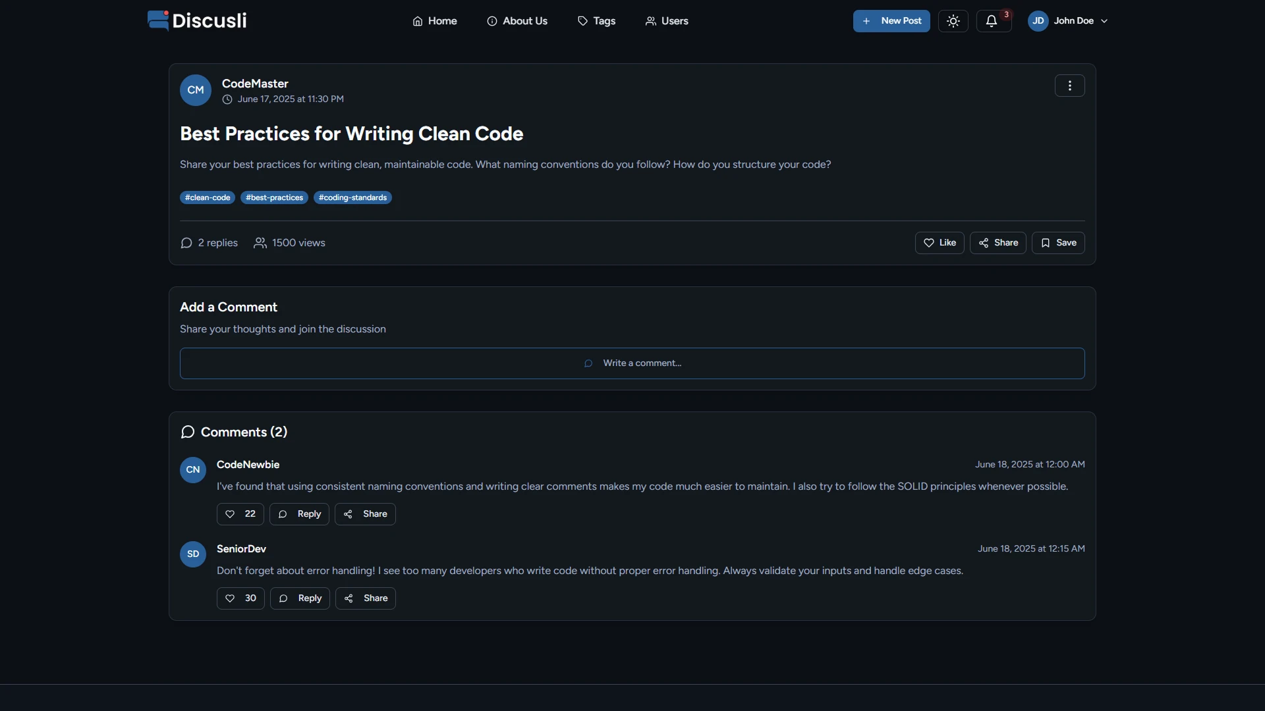Open CodeNewbie commenter name

tap(248, 465)
